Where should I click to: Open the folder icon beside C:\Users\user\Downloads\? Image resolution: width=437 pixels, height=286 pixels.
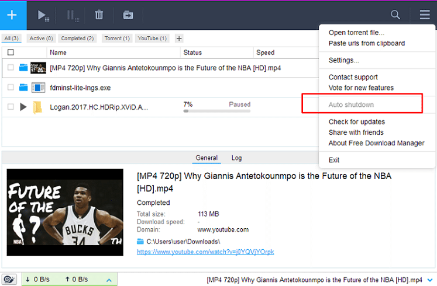tap(140, 241)
